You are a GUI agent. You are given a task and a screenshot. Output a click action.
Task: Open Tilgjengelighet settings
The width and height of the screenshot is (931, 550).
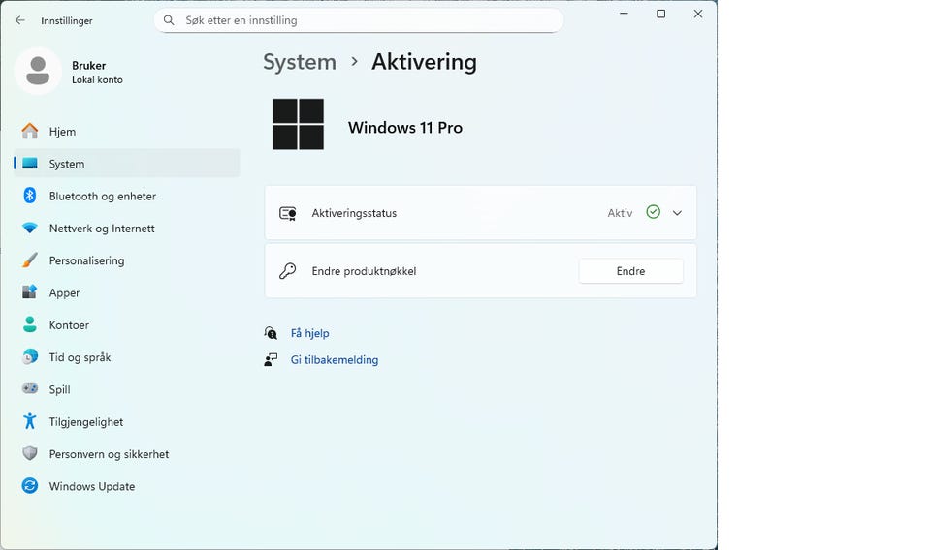coord(126,421)
